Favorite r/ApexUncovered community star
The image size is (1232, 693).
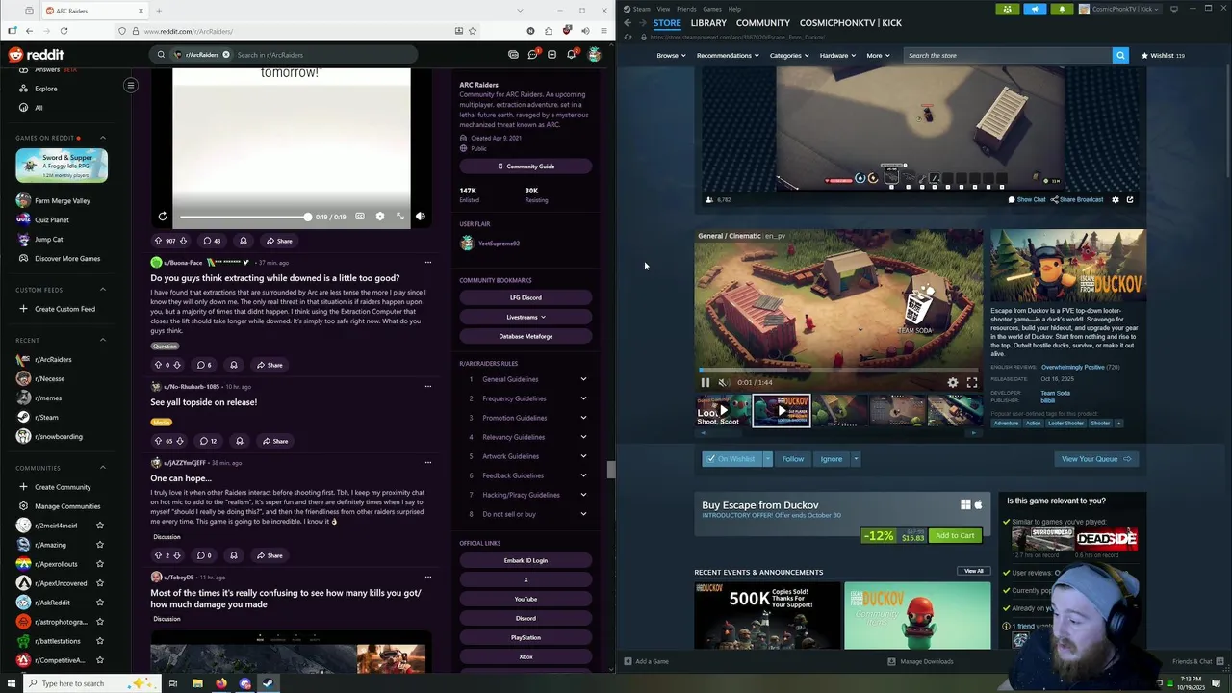(99, 583)
